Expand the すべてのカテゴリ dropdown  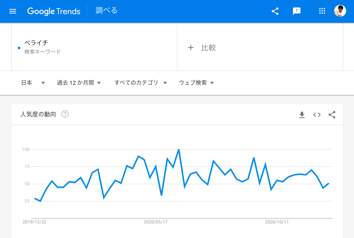tap(141, 83)
